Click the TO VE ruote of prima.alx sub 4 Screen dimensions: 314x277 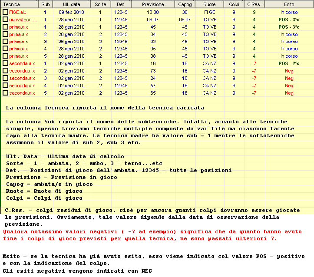coord(210,49)
